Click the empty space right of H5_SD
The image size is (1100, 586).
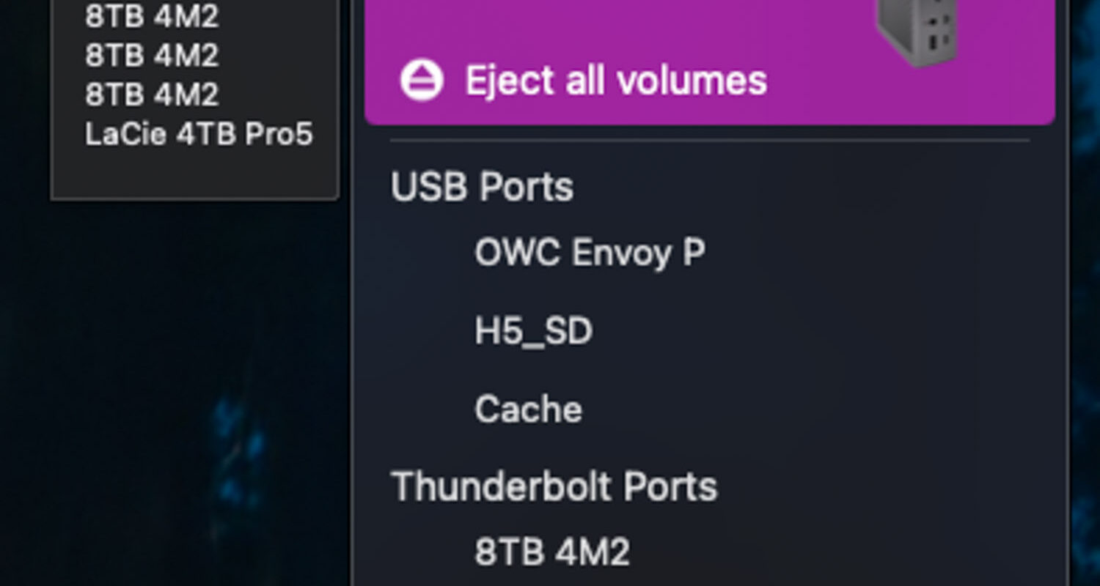pyautogui.click(x=807, y=332)
